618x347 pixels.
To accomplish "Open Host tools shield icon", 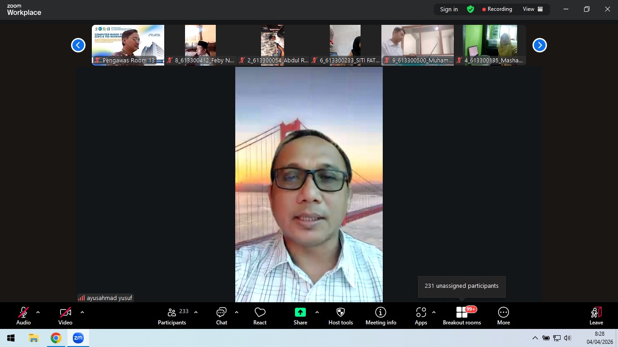I will pos(341,313).
